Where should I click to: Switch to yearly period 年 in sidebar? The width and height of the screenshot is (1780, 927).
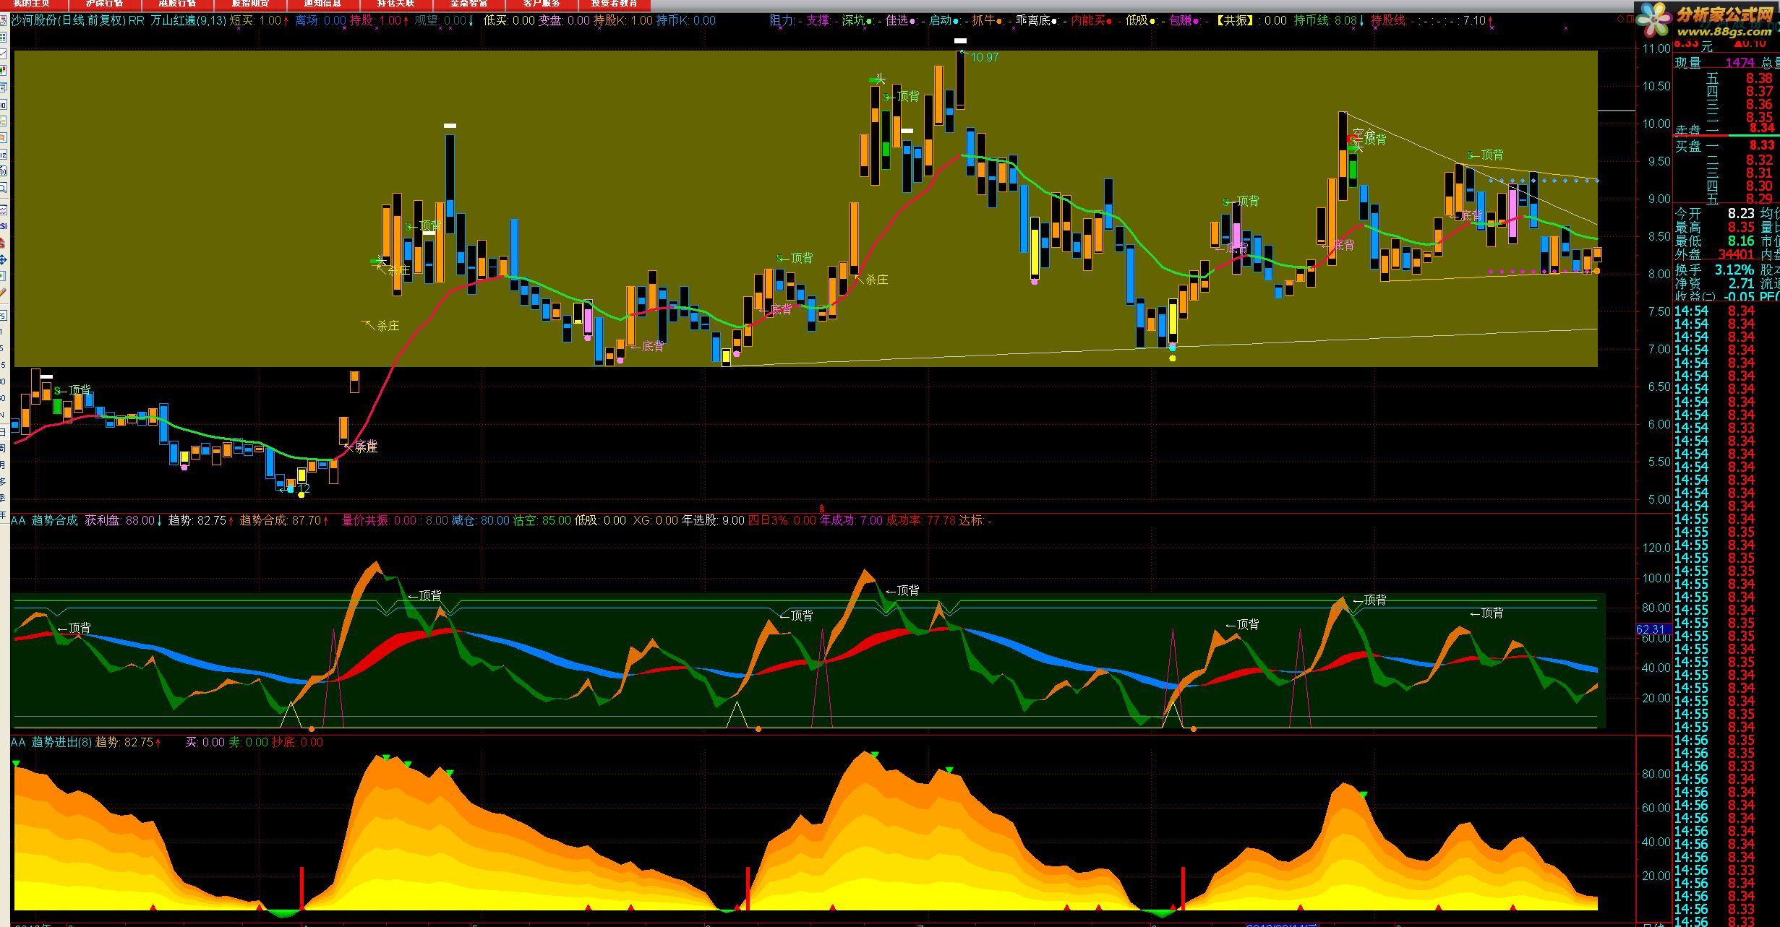coord(3,514)
